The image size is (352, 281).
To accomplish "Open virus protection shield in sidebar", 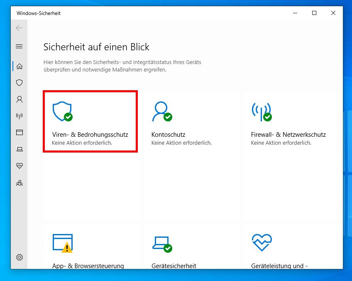I will (x=20, y=83).
